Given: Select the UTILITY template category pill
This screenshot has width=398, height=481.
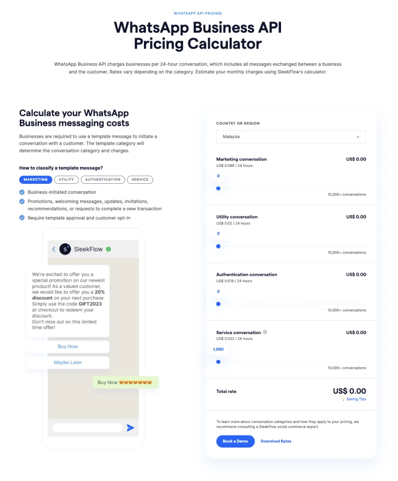Looking at the screenshot, I should click(66, 179).
